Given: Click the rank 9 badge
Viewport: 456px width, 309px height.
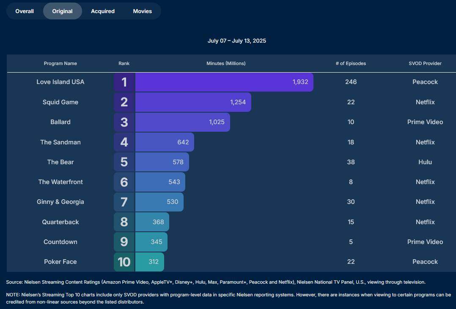Looking at the screenshot, I should [124, 242].
